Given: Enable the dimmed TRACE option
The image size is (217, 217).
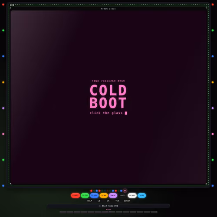Looking at the screenshot, I should point(122,195).
